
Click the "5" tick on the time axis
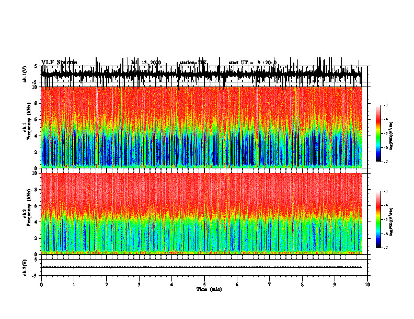tap(204, 285)
